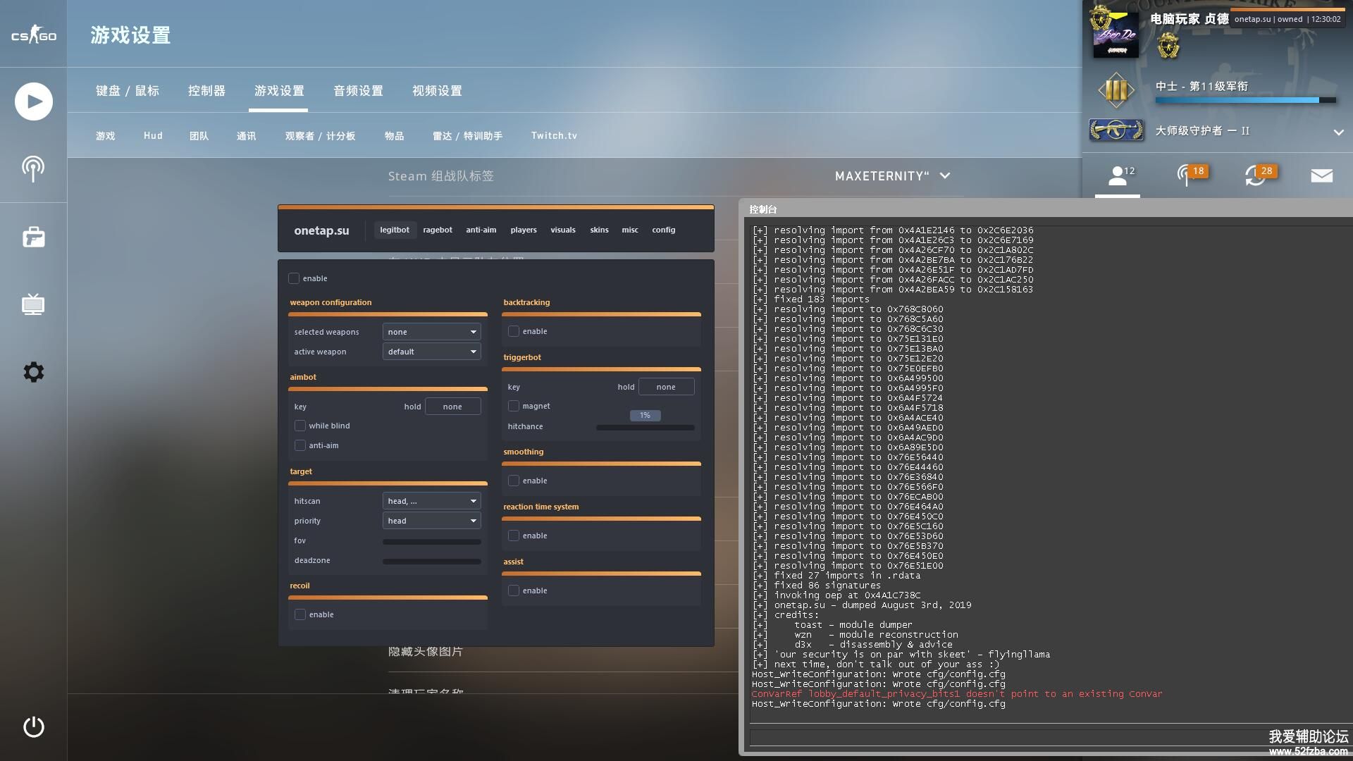This screenshot has height=761, width=1353.
Task: Open the Watch TV sidebar icon
Action: [x=33, y=304]
